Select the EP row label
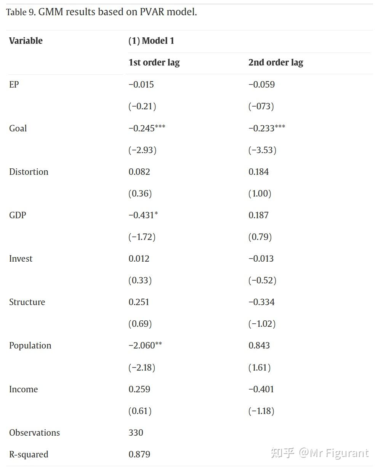 tap(14, 85)
